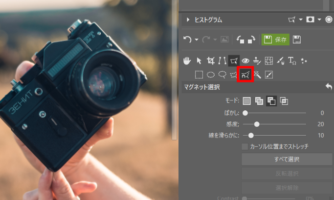Screen dimensions: 334x200
Task: Click the 選択解除 button
Action: [287, 188]
